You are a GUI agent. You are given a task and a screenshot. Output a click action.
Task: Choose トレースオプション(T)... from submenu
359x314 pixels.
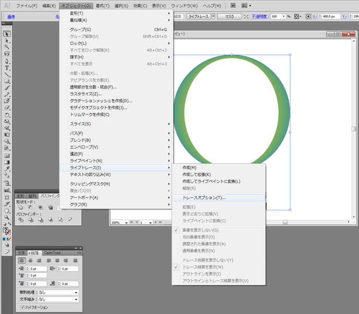[x=204, y=198]
